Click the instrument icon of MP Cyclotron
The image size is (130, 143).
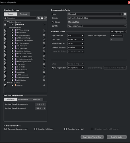coord(13,33)
